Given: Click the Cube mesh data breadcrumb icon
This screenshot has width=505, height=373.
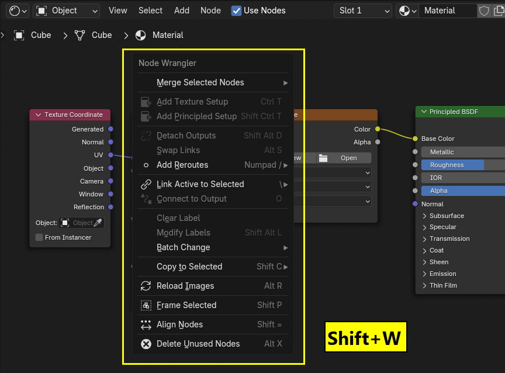Looking at the screenshot, I should click(79, 35).
